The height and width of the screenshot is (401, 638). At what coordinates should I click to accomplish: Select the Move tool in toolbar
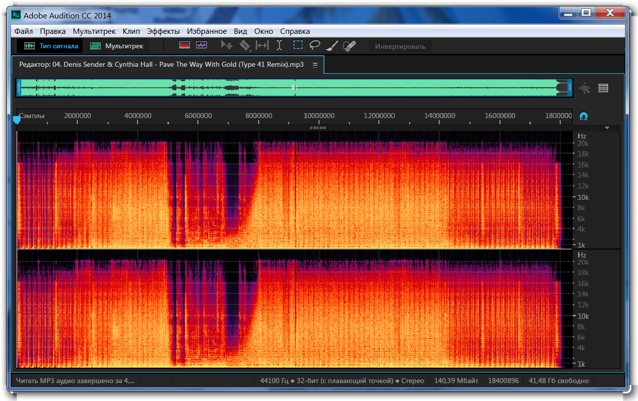[227, 45]
